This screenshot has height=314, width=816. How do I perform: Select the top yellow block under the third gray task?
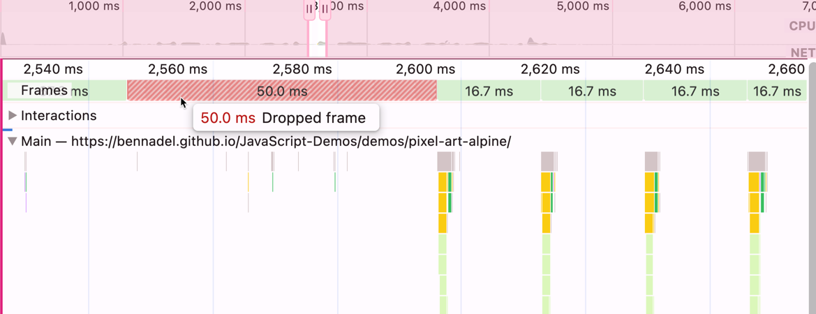pyautogui.click(x=649, y=182)
